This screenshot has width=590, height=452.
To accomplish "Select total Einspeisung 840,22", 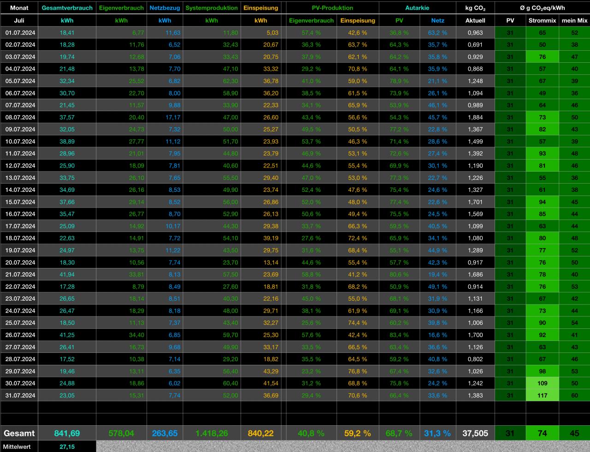I will click(261, 433).
